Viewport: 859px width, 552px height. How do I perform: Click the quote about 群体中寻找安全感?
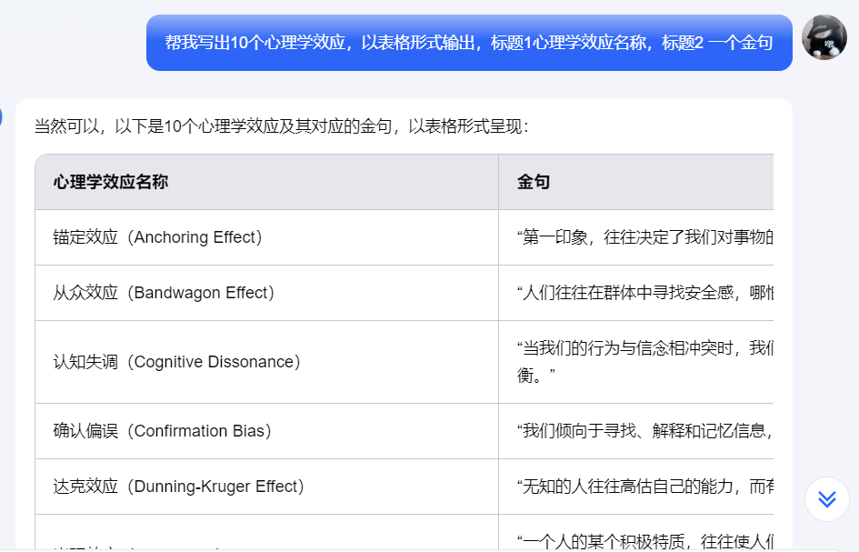(x=636, y=292)
